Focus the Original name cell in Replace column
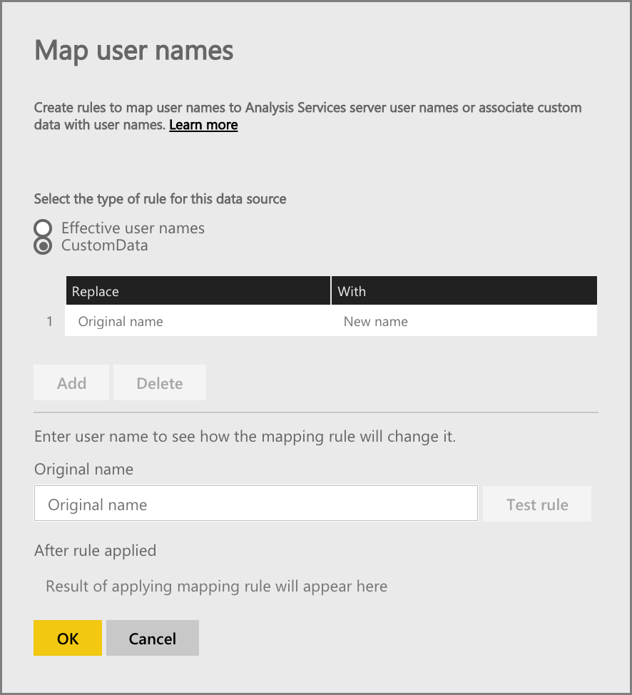The height and width of the screenshot is (695, 632). click(198, 321)
